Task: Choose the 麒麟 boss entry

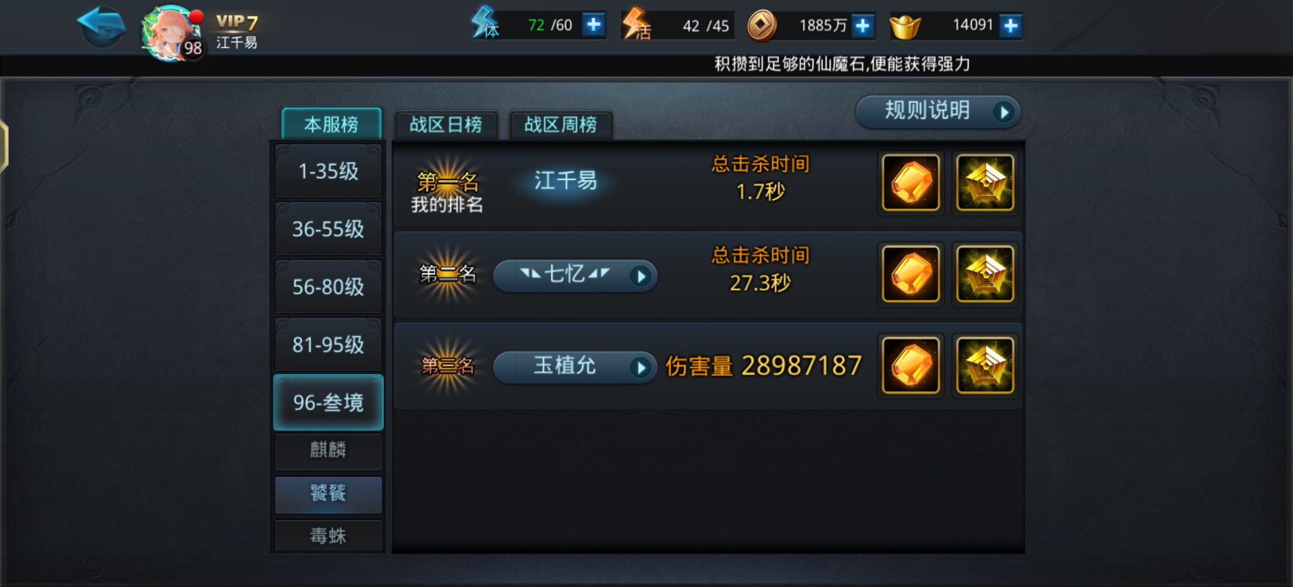Action: [328, 451]
